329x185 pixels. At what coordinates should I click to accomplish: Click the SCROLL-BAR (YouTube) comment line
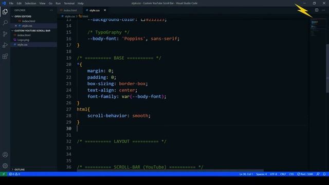coord(140,167)
